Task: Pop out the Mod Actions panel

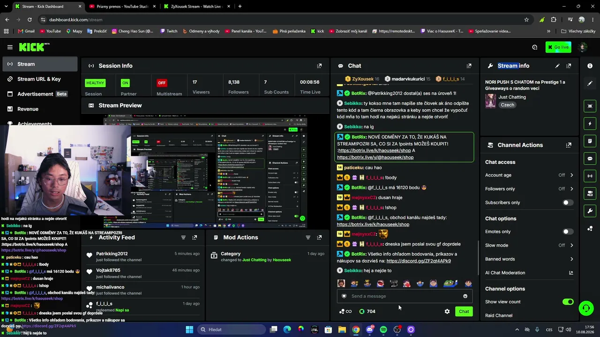Action: point(319,237)
